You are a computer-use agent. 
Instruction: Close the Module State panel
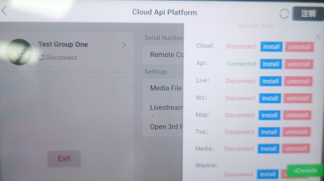click(317, 37)
